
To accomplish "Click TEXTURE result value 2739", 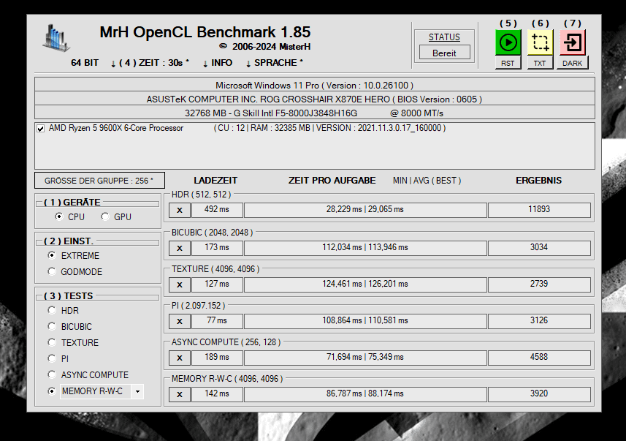I will click(x=539, y=284).
